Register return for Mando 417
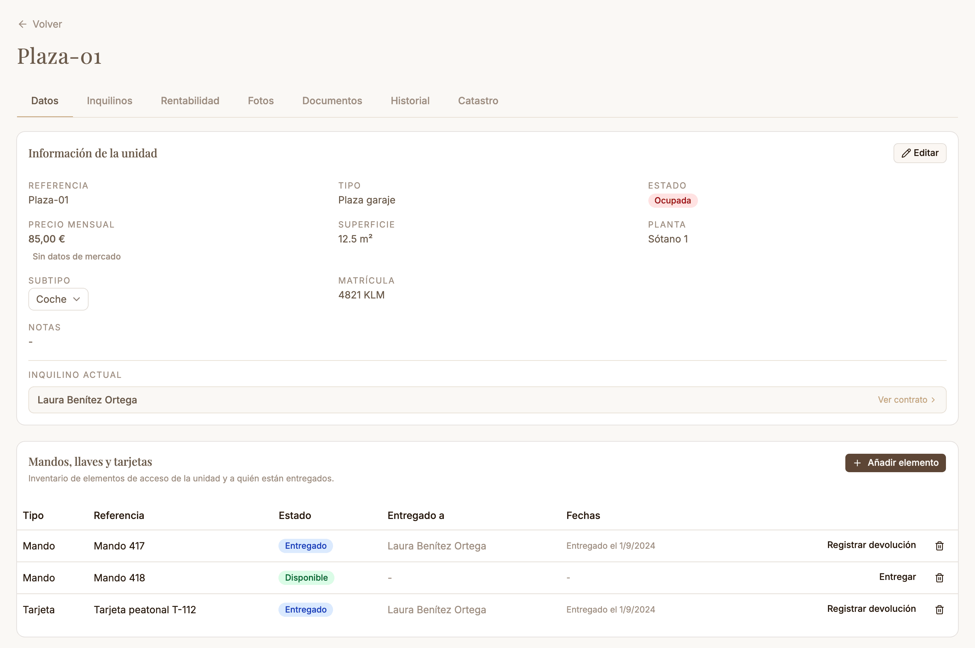This screenshot has height=648, width=975. pyautogui.click(x=871, y=545)
